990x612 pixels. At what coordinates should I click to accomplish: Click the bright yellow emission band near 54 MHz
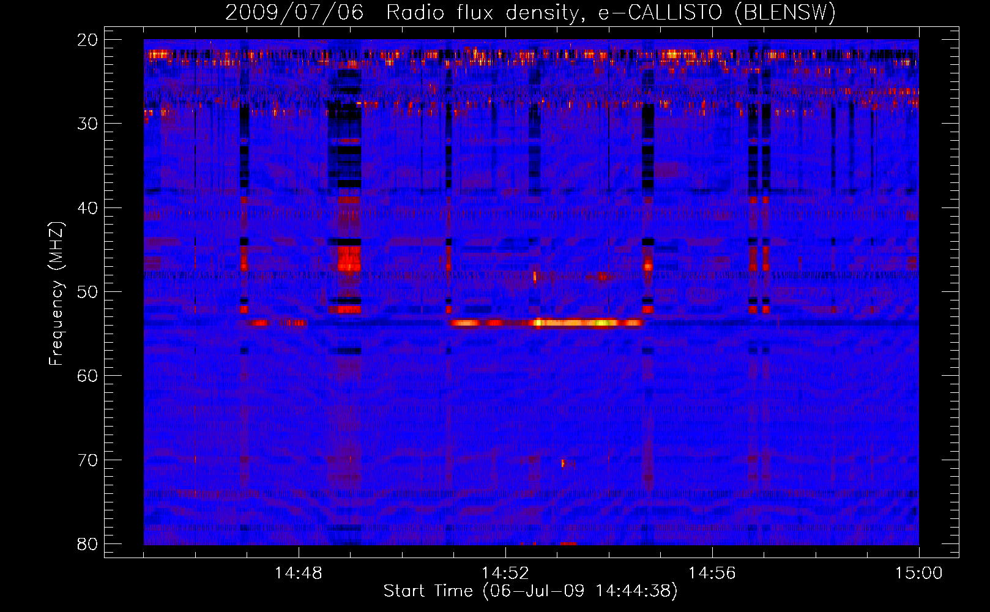(x=546, y=323)
